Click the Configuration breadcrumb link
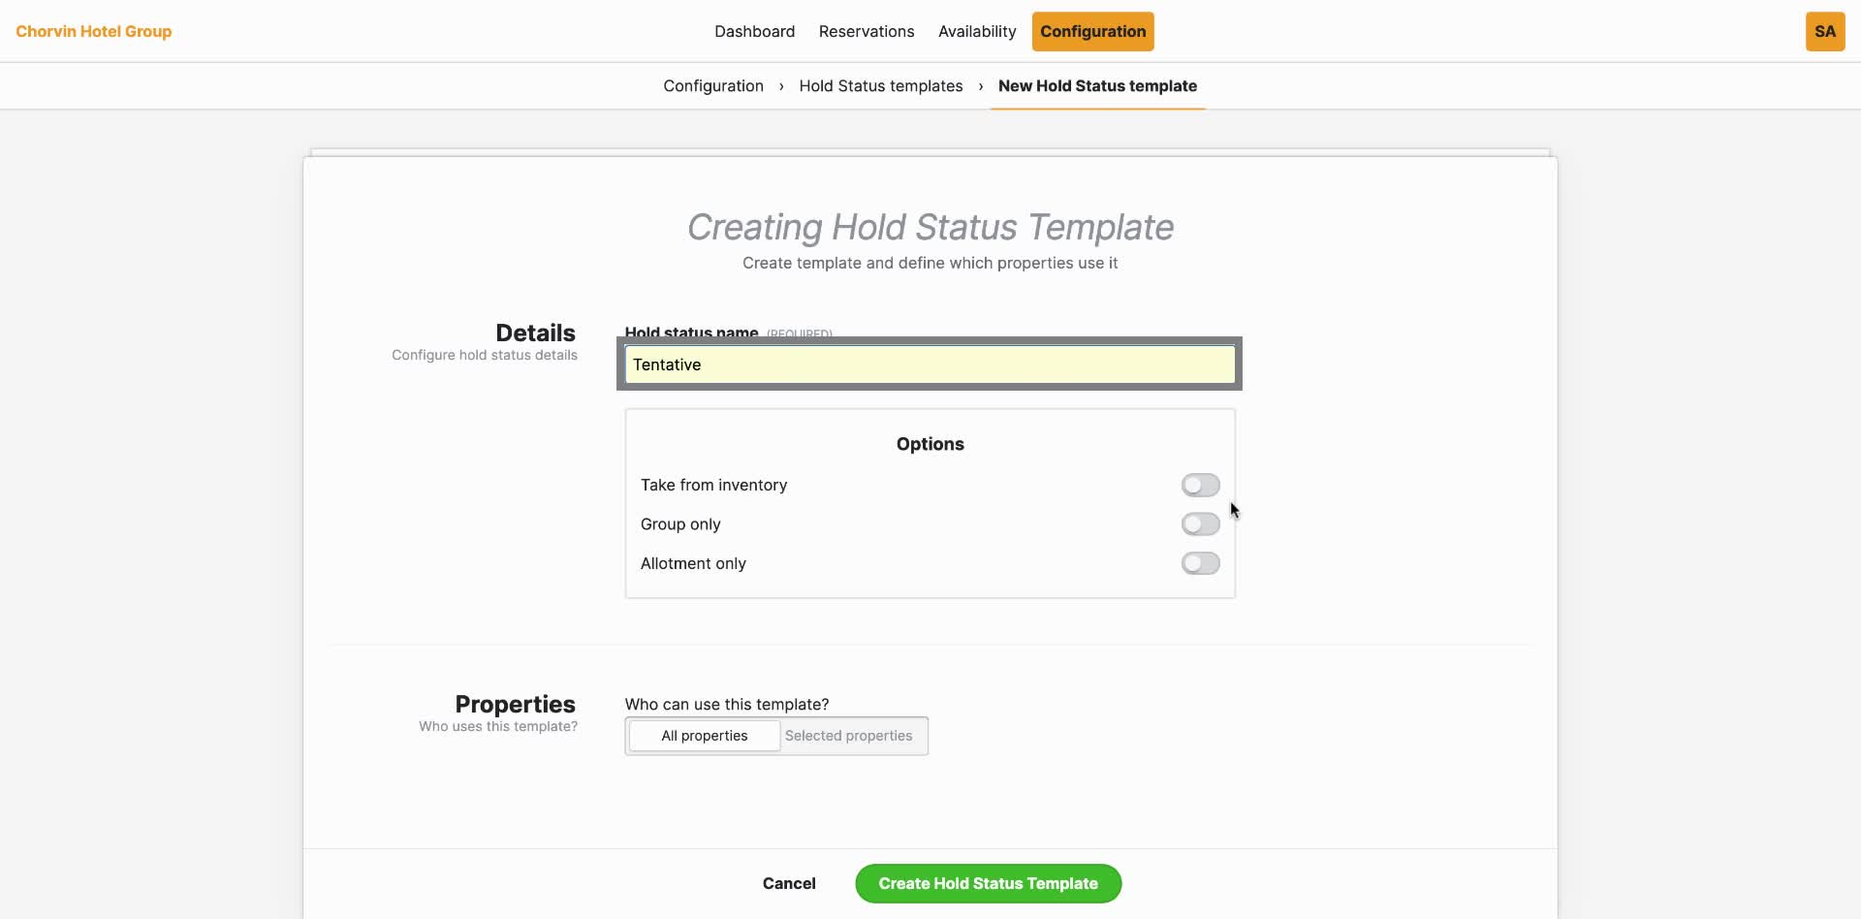The width and height of the screenshot is (1861, 919). coord(712,85)
